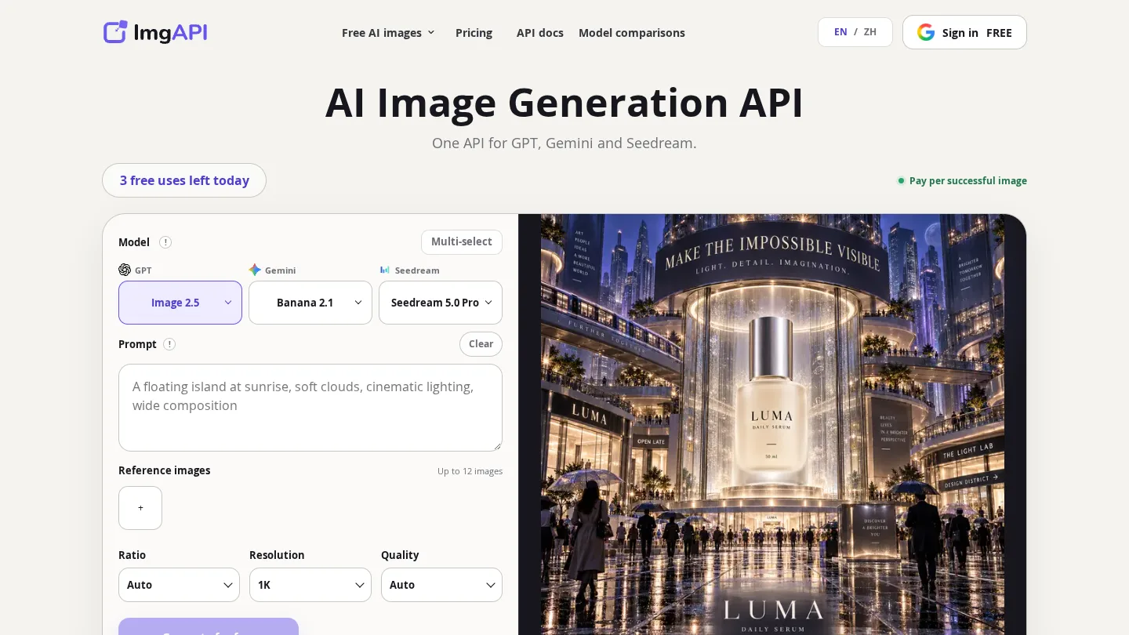Add a reference image with plus button
1129x635 pixels.
(x=140, y=508)
